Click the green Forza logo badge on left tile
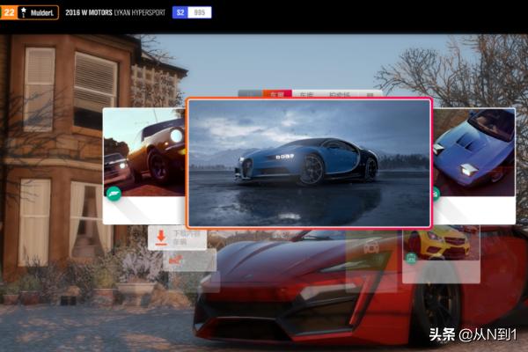Screen dimensions: 528x352 114,194
